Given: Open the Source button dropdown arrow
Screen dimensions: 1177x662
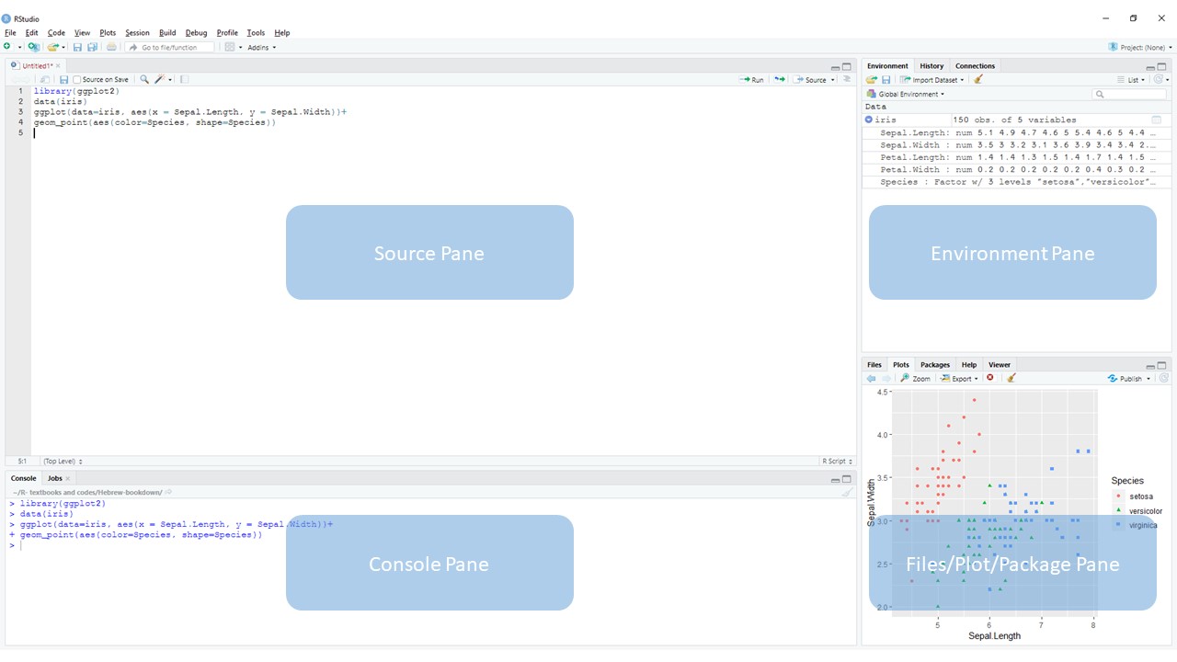Looking at the screenshot, I should [x=833, y=80].
